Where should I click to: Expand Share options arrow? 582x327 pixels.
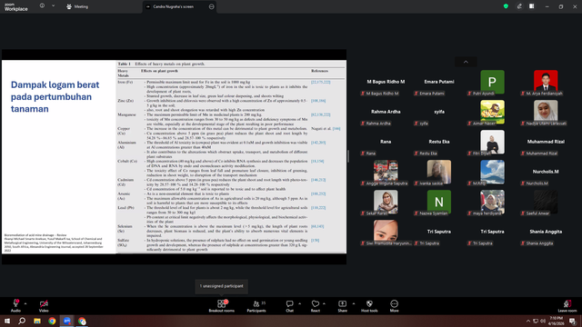click(353, 303)
